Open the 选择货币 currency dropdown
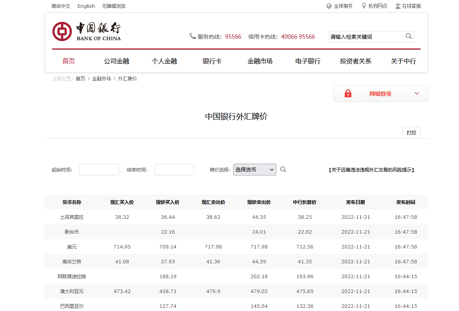 click(255, 170)
